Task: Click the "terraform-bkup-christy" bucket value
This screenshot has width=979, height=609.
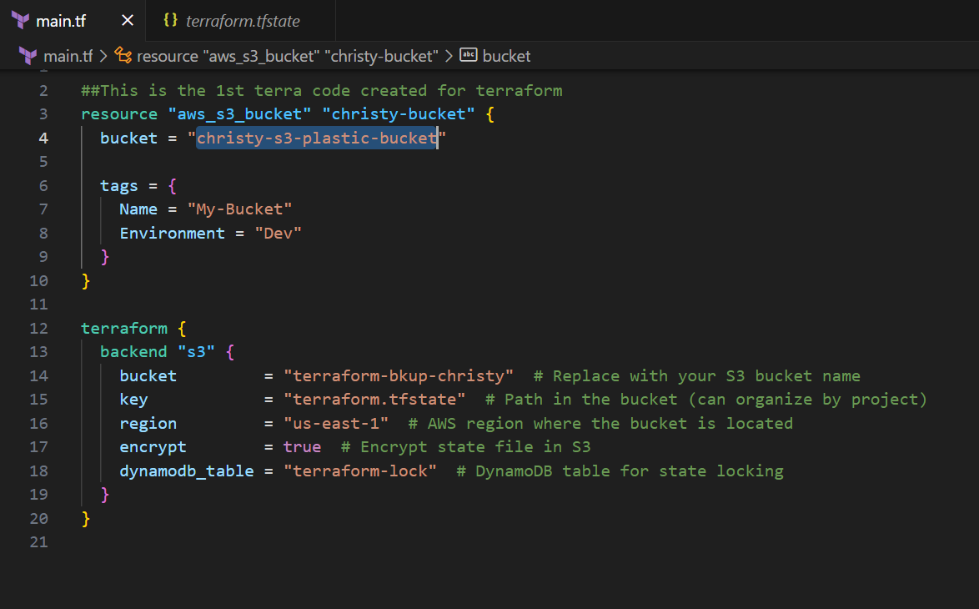Action: tap(399, 375)
